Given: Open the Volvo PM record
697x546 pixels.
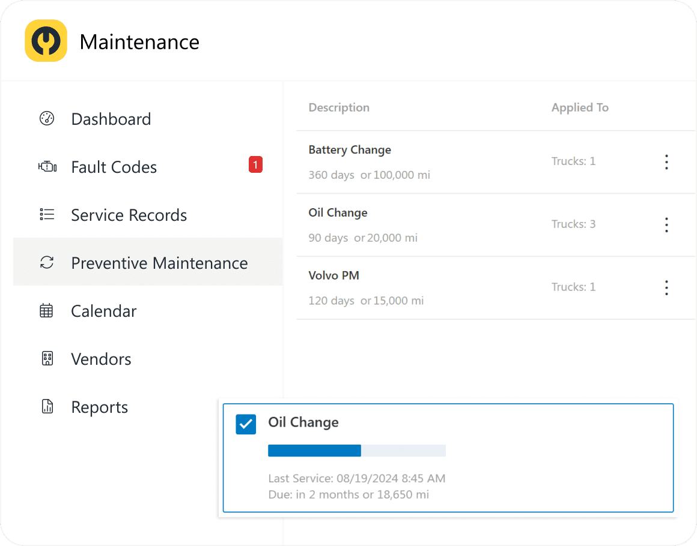Looking at the screenshot, I should (334, 275).
